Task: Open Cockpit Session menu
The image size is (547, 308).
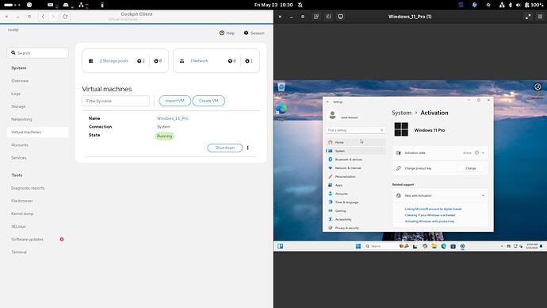Action: [x=254, y=33]
